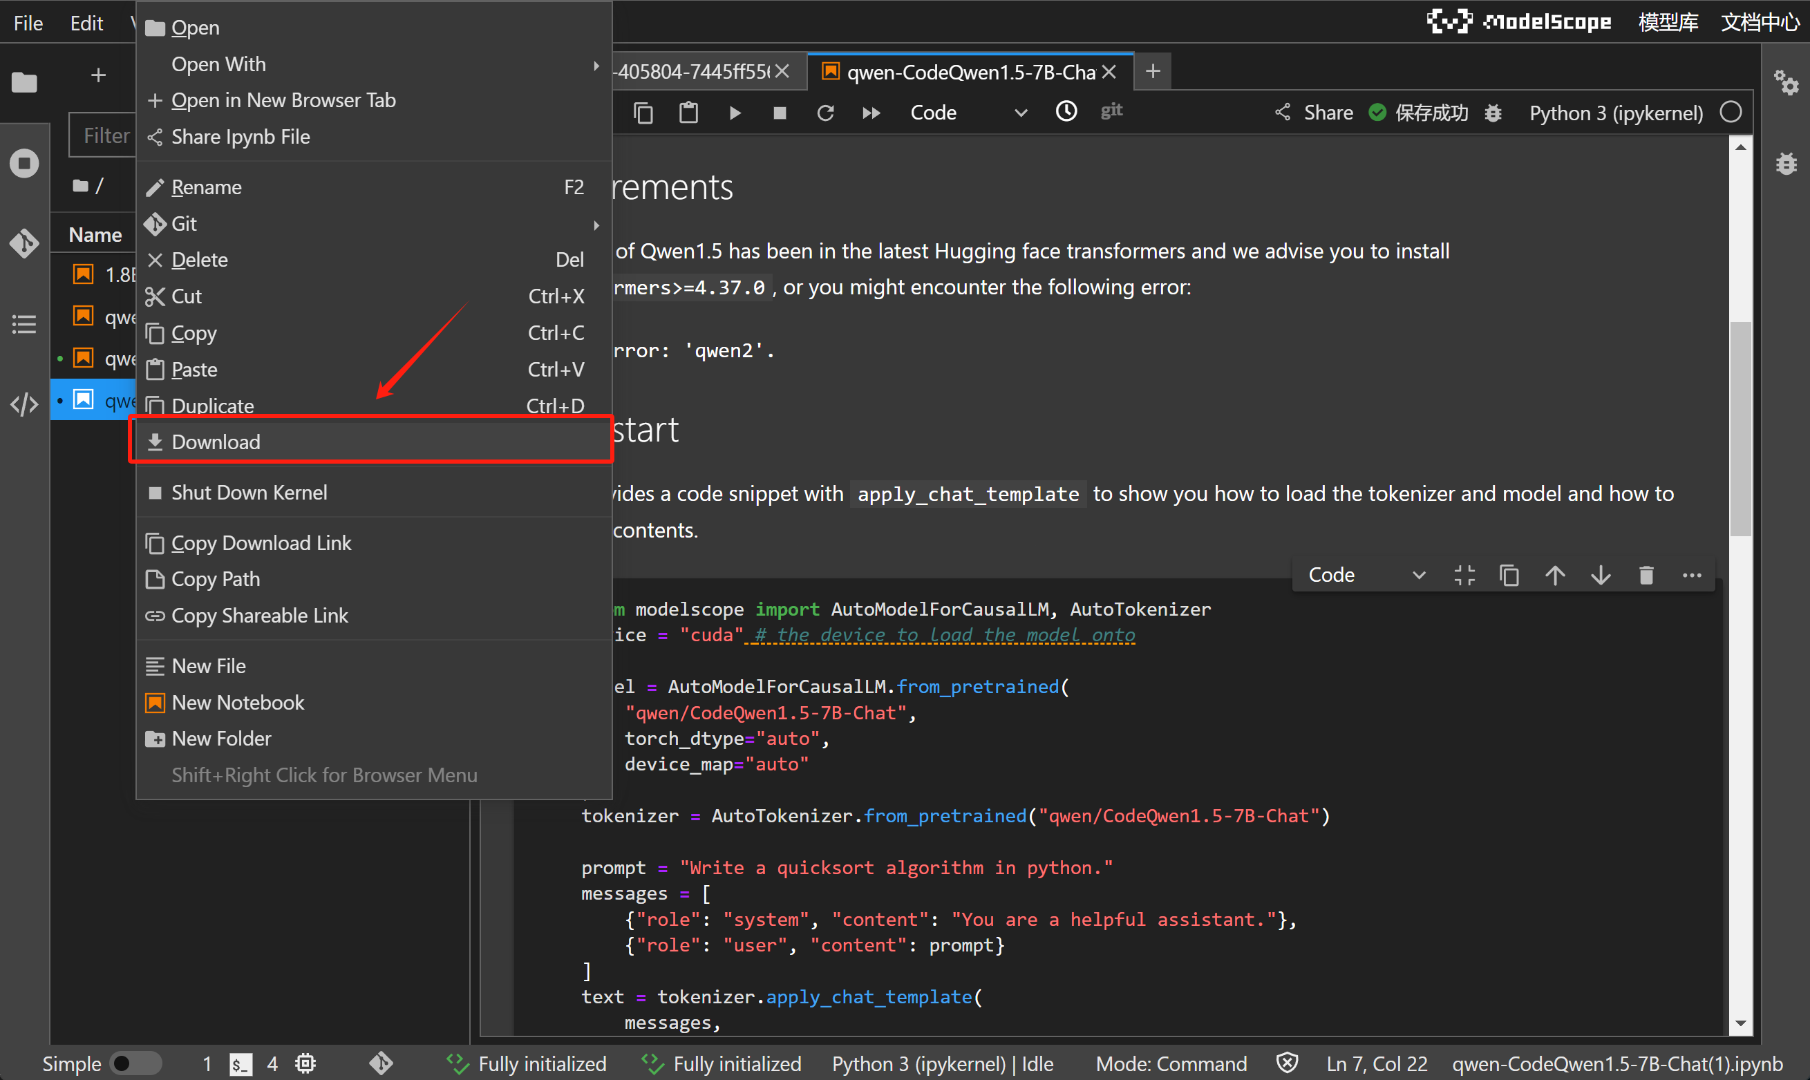This screenshot has height=1080, width=1810.
Task: Click the Share button in notebook toolbar
Action: point(1314,113)
